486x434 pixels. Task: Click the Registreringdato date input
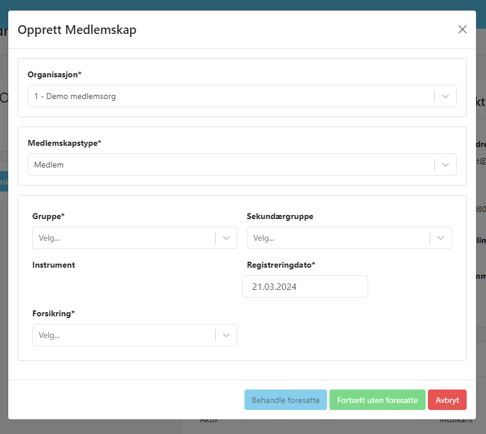pos(305,287)
